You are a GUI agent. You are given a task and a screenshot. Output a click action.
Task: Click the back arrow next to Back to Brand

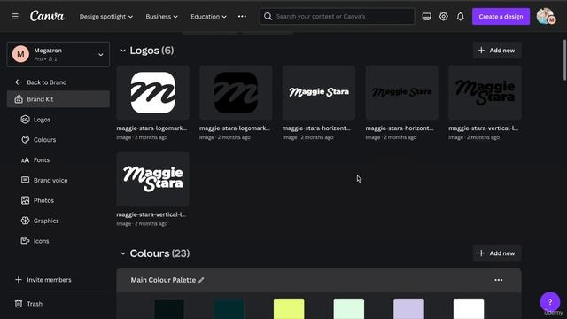click(18, 82)
